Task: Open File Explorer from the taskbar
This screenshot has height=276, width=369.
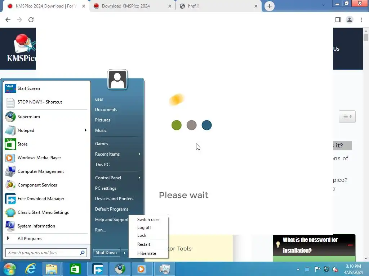Action: click(x=52, y=269)
